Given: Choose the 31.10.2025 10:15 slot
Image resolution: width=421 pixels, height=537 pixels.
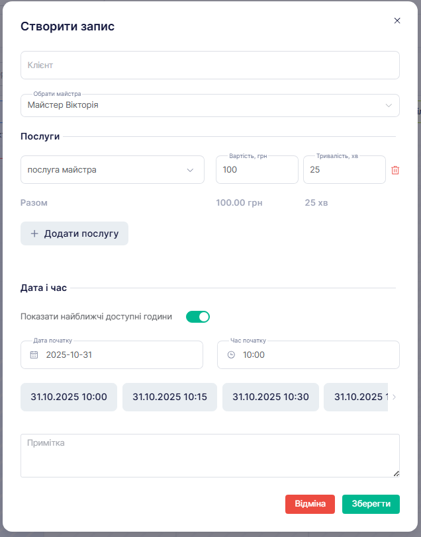Looking at the screenshot, I should 169,397.
